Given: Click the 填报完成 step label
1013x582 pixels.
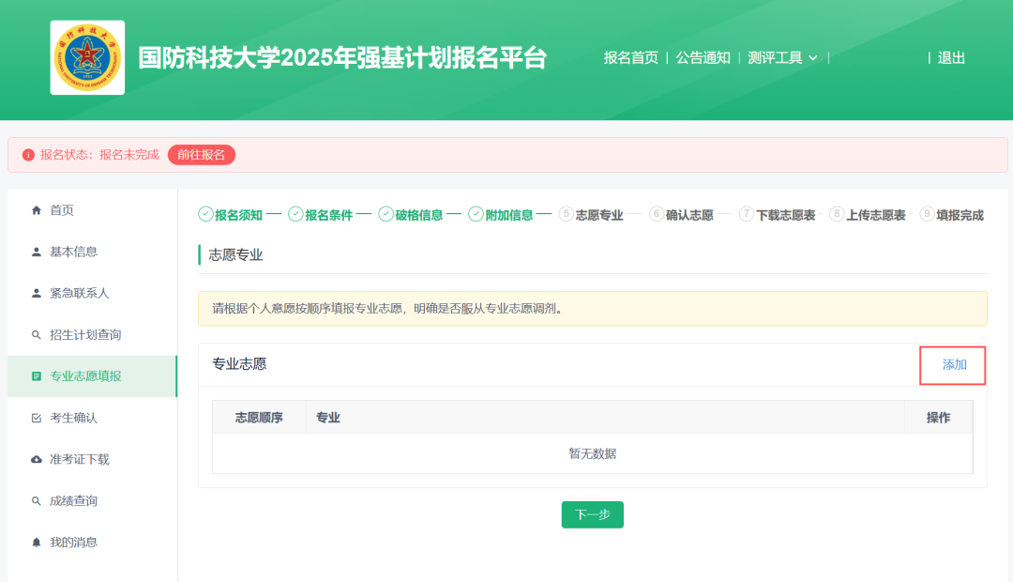Looking at the screenshot, I should 960,215.
